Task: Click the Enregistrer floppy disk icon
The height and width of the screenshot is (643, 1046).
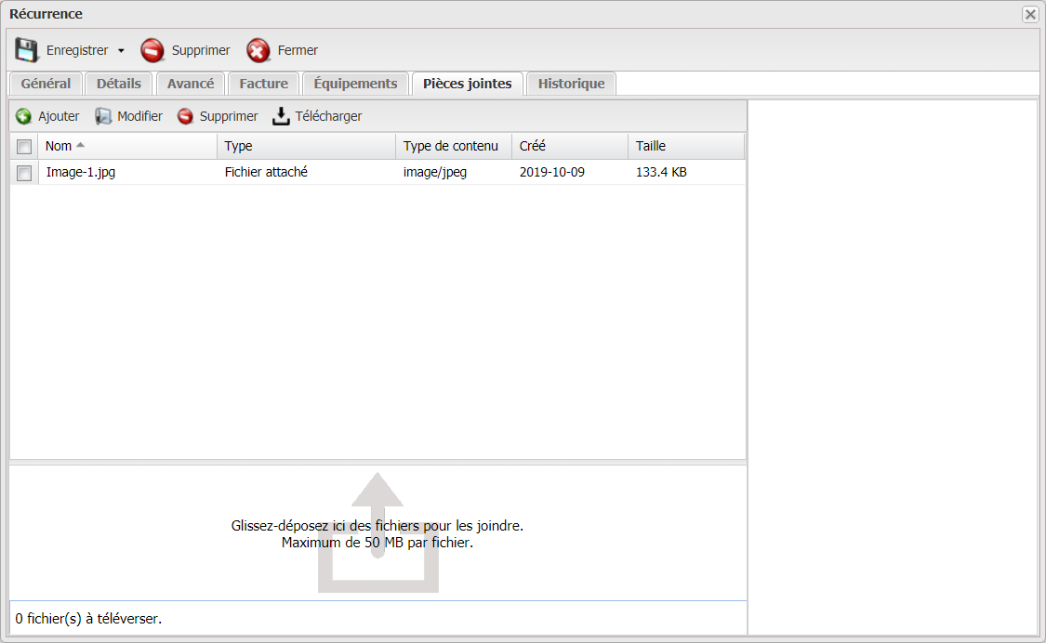Action: click(27, 50)
